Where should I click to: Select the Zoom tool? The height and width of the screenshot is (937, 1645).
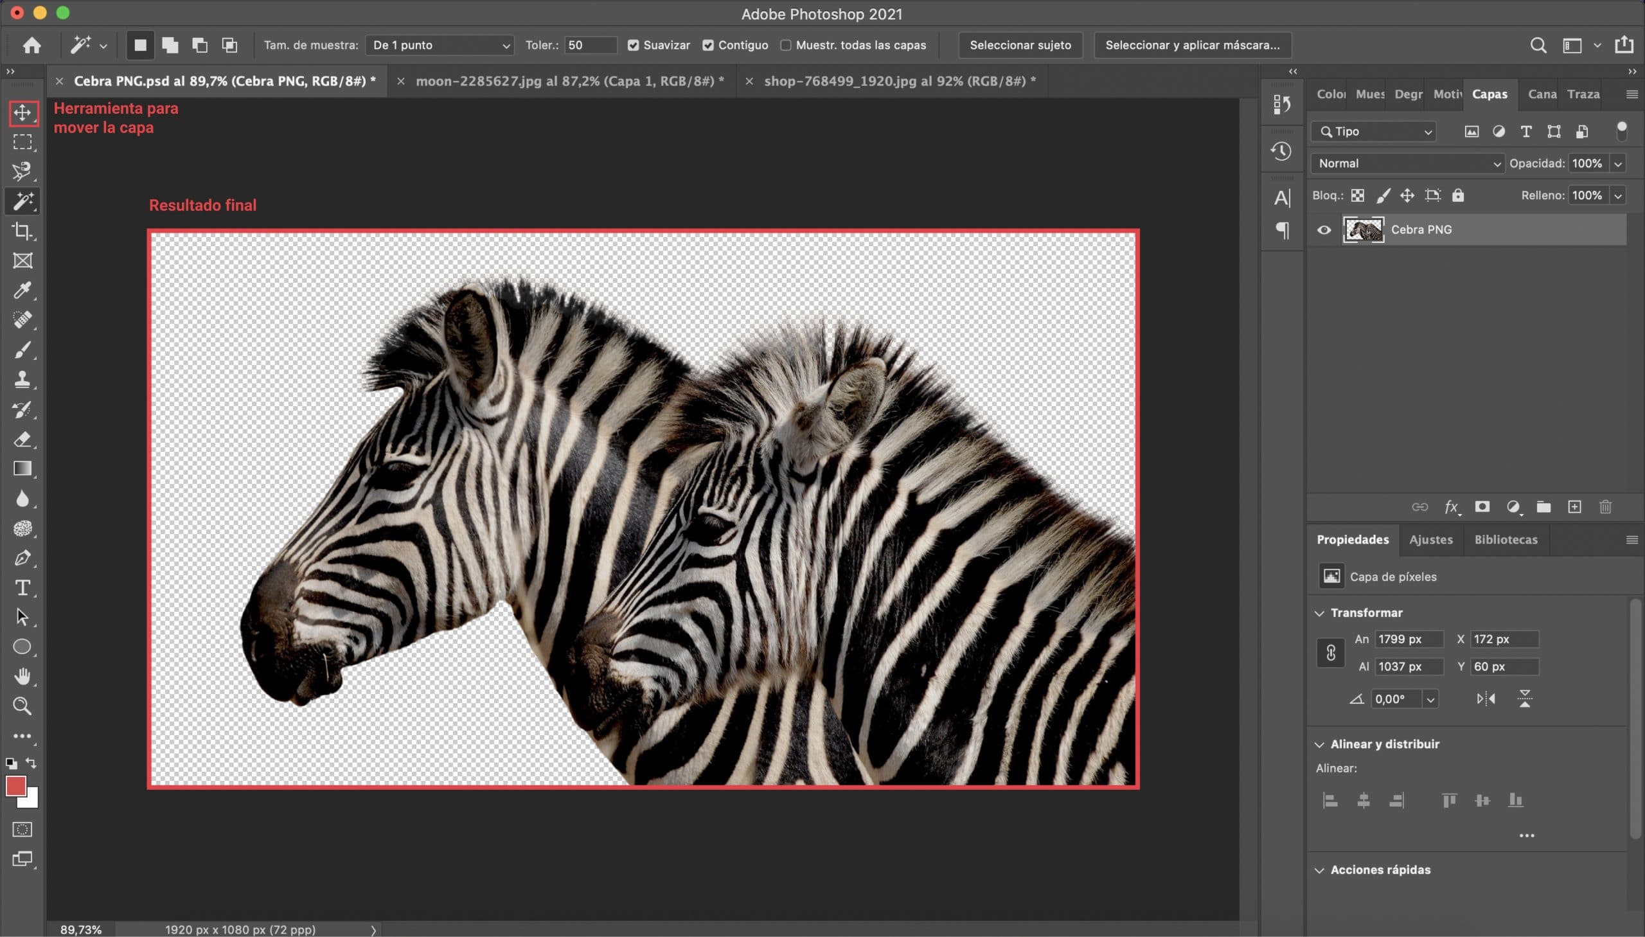pyautogui.click(x=22, y=706)
